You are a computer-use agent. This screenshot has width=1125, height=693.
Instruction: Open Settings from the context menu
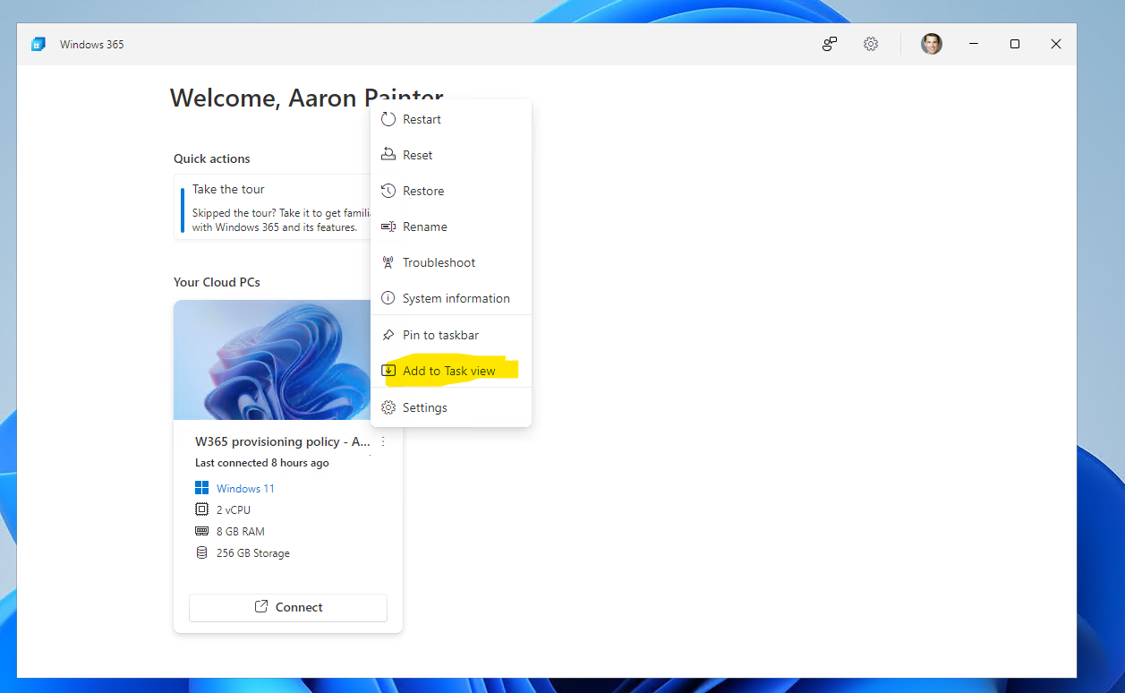pyautogui.click(x=451, y=407)
